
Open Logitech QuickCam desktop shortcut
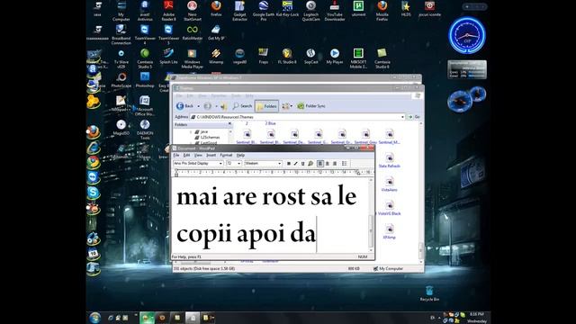[310, 10]
